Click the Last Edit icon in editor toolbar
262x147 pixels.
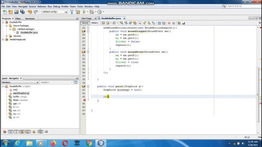[103, 23]
